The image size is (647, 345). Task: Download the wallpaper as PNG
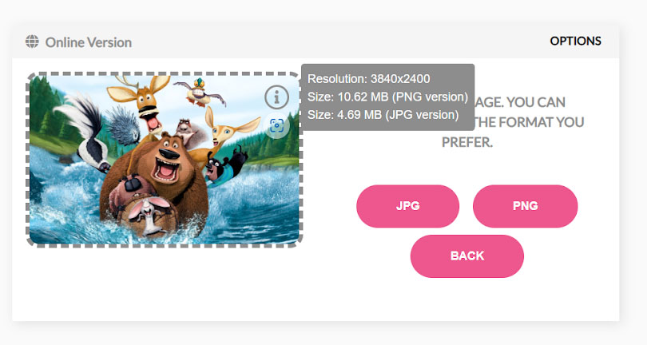pyautogui.click(x=525, y=206)
